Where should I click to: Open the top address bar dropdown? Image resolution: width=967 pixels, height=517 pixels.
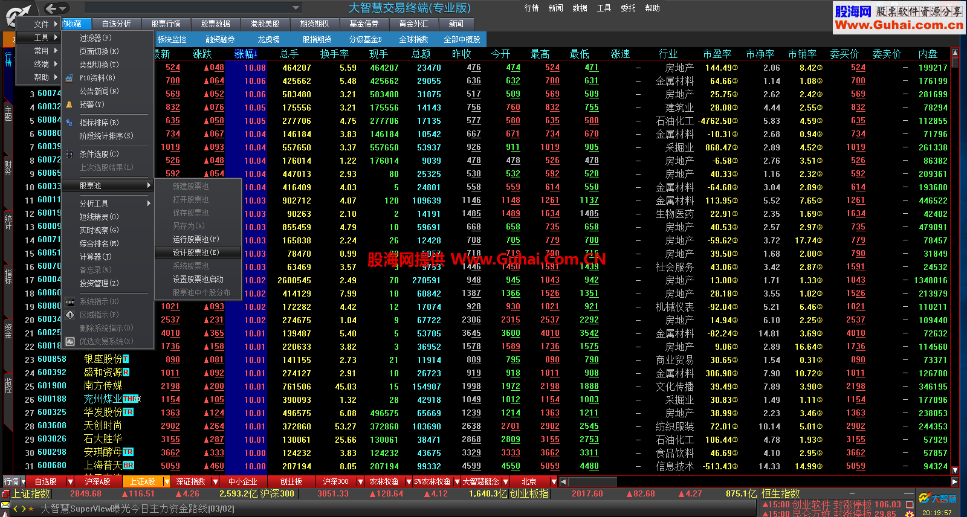click(296, 8)
